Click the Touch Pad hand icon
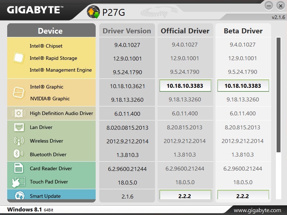This screenshot has height=215, width=287. (x=18, y=181)
